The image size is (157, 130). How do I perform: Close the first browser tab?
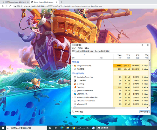(x=28, y=2)
